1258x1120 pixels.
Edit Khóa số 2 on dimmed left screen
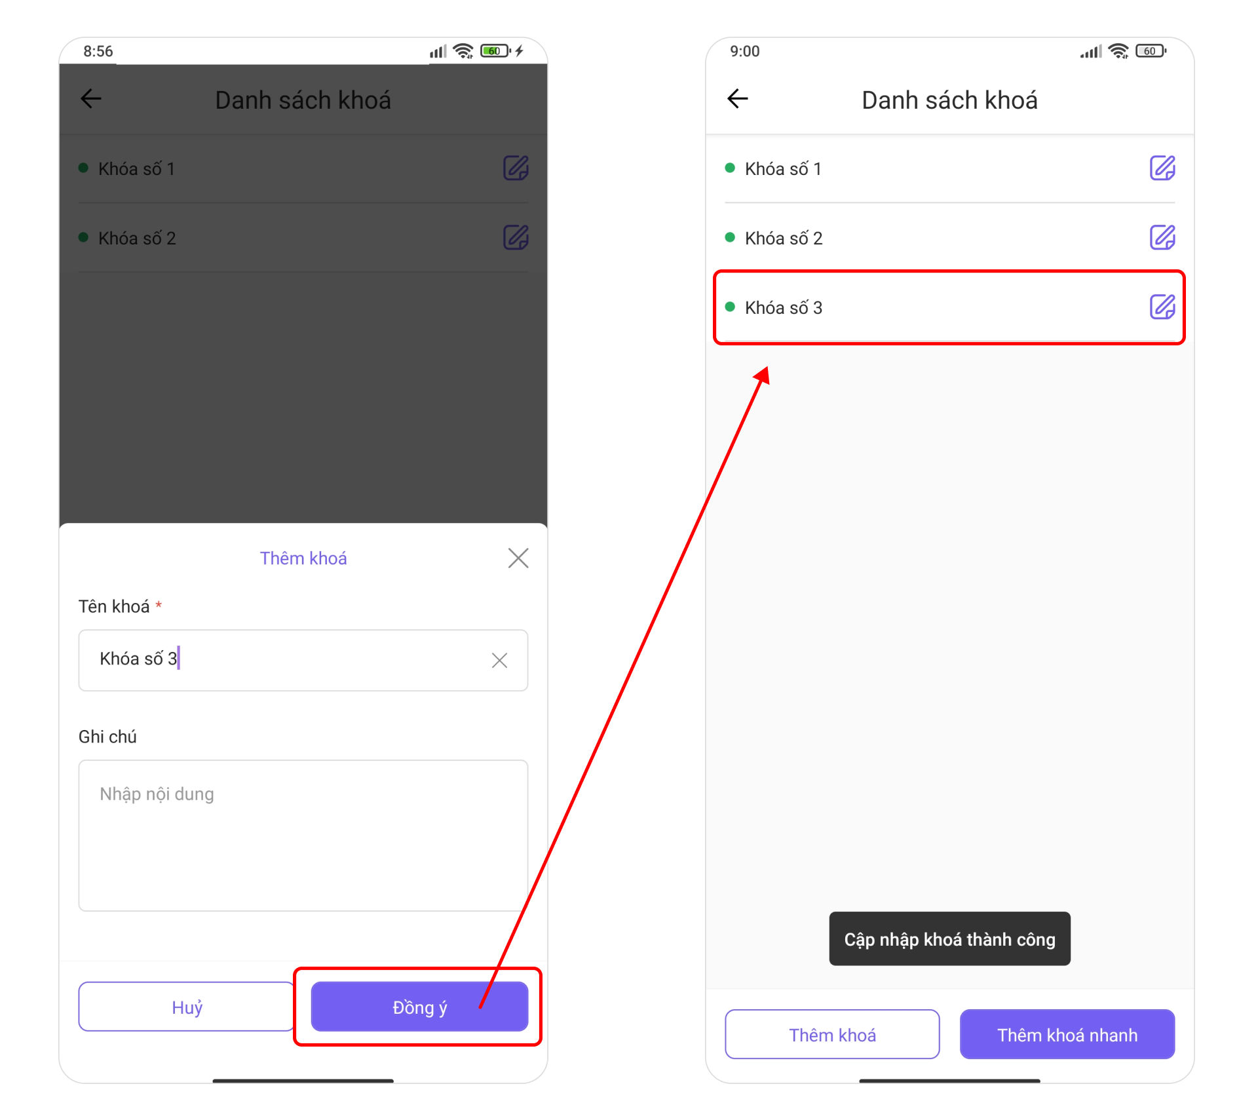[516, 237]
